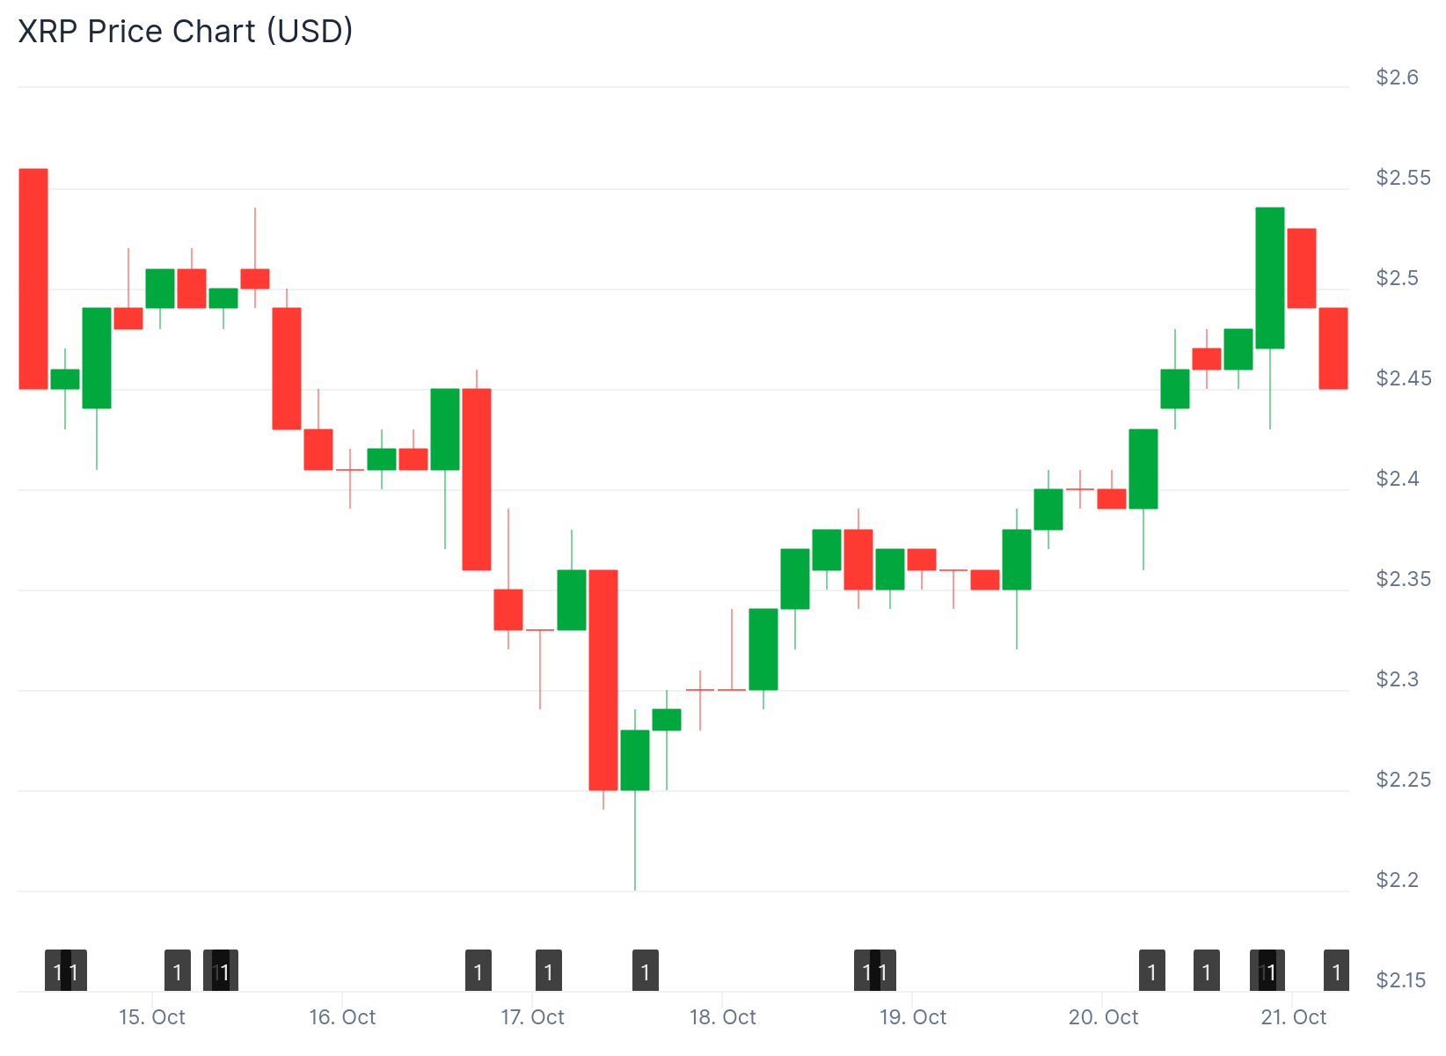Click the green candle rising from $2.30 to $2.34
Image resolution: width=1446 pixels, height=1056 pixels.
763,649
